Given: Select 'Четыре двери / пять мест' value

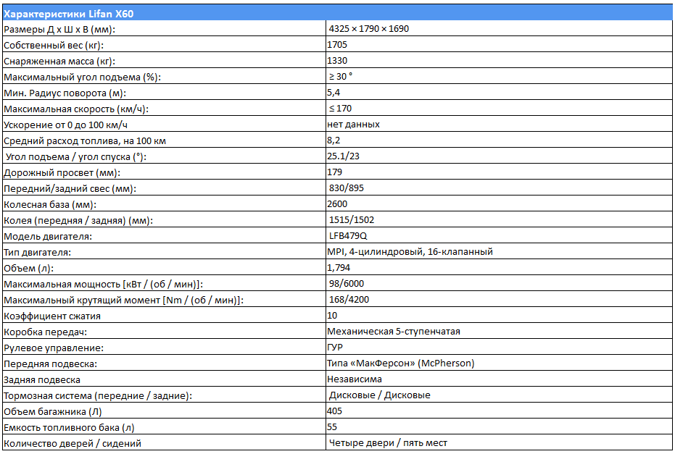Looking at the screenshot, I should [x=389, y=442].
